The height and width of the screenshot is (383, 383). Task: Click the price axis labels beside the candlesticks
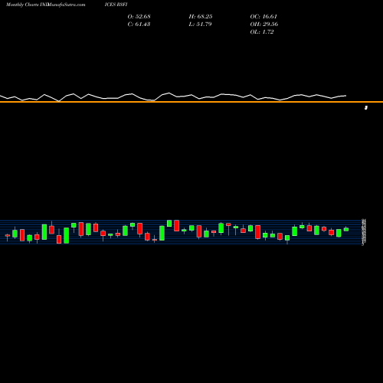click(364, 232)
